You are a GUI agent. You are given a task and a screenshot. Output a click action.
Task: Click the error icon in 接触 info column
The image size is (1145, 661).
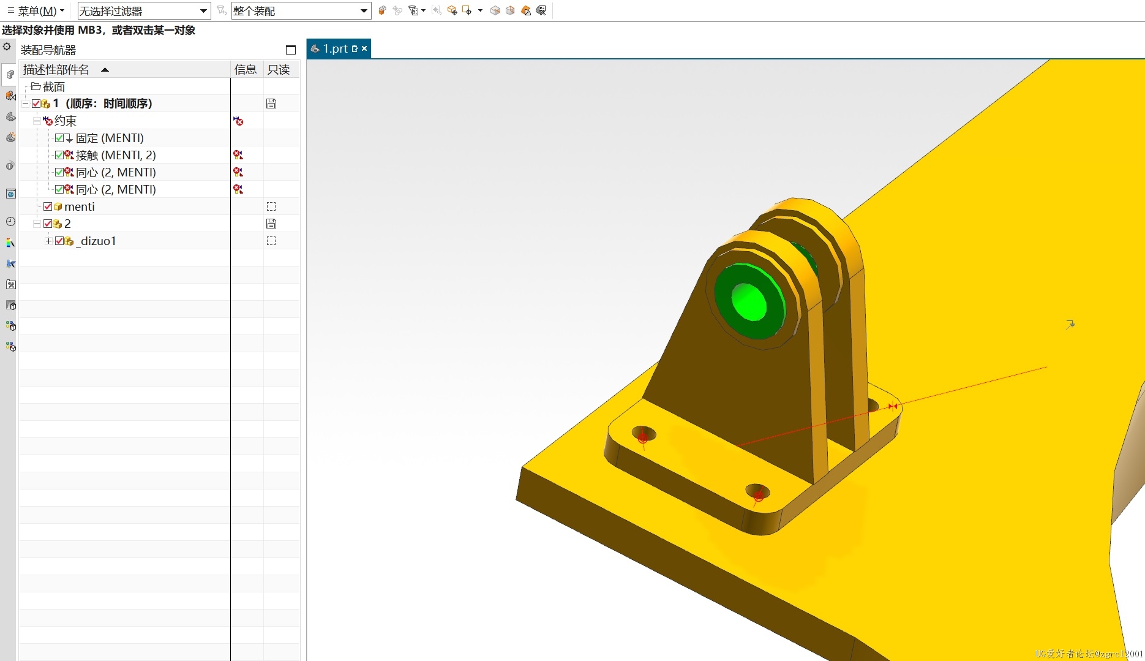pos(238,155)
